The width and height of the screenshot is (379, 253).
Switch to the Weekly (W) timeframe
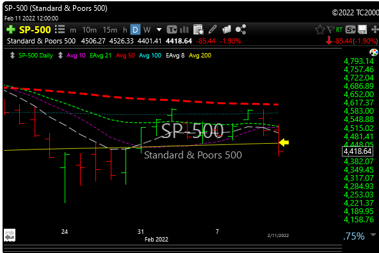(x=147, y=29)
